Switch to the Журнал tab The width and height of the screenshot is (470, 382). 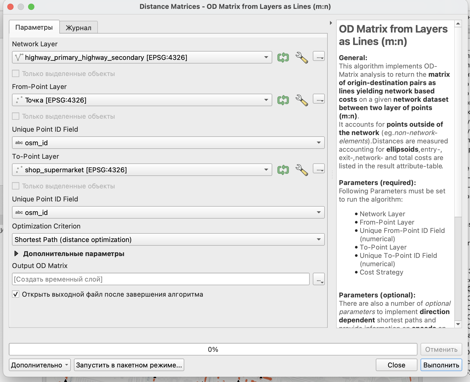[x=78, y=28]
